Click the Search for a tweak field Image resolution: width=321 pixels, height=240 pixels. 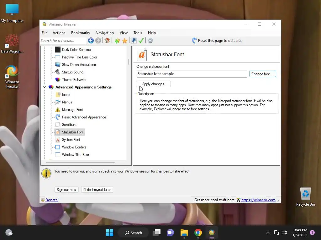[63, 41]
